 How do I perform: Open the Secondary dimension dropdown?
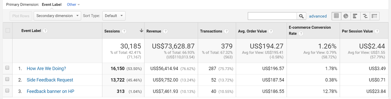57,16
